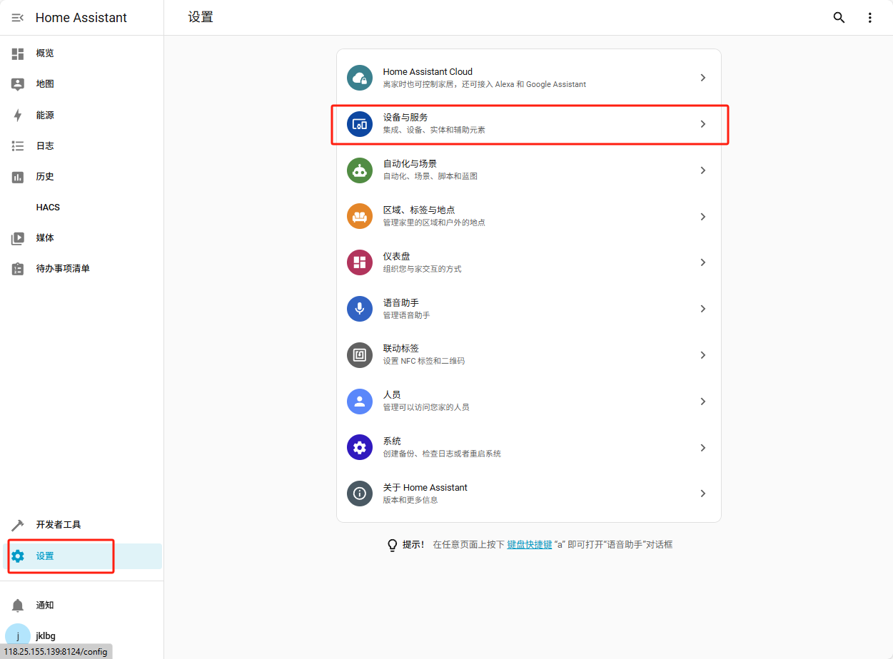Open 待办事项清单 in the sidebar
893x659 pixels.
(x=82, y=269)
